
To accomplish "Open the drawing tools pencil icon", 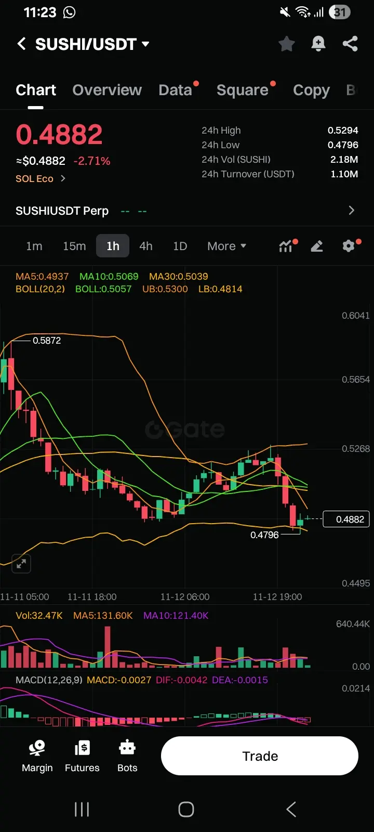I will [x=317, y=246].
